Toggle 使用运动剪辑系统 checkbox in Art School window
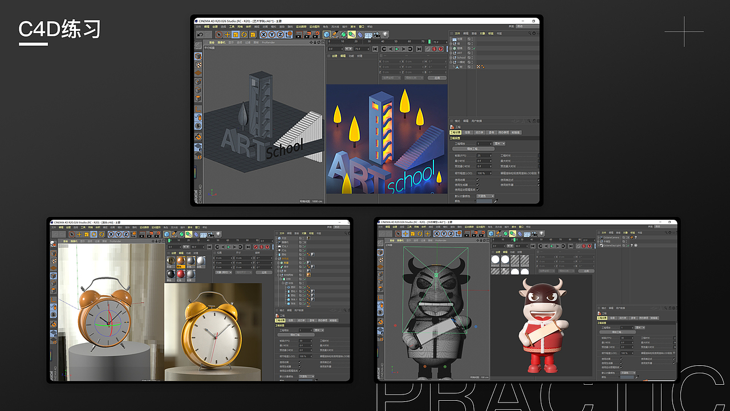Viewport: 730px width, 411px height. (x=478, y=190)
